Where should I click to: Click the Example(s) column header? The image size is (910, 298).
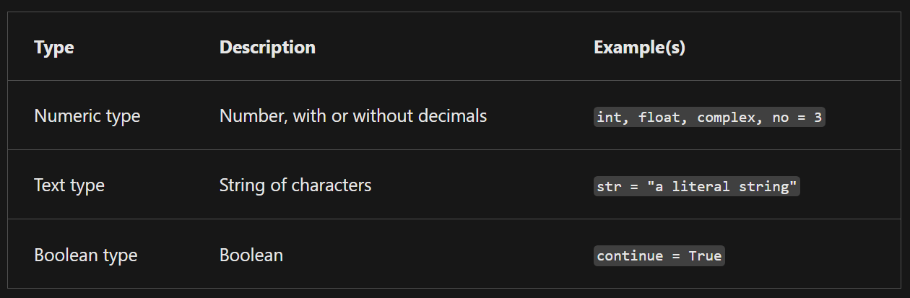click(x=639, y=48)
